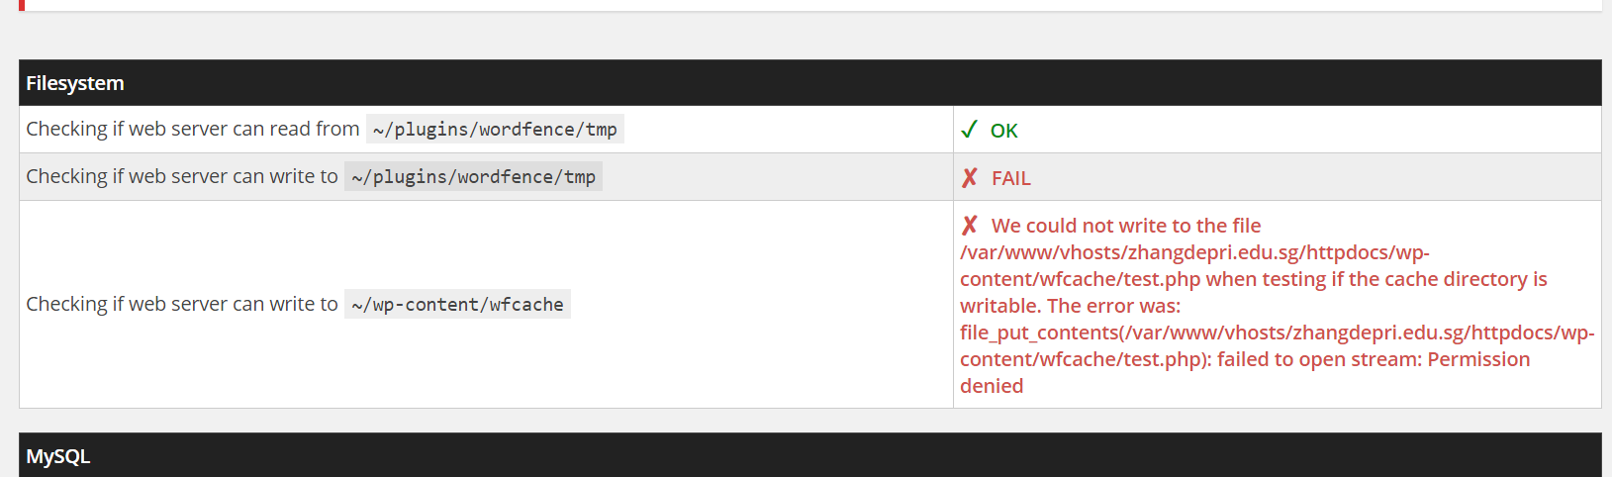Click the file_put_contents error line
Image resolution: width=1612 pixels, height=477 pixels.
1277,333
